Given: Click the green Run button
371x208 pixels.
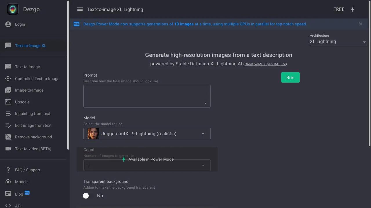Looking at the screenshot, I should click(290, 77).
